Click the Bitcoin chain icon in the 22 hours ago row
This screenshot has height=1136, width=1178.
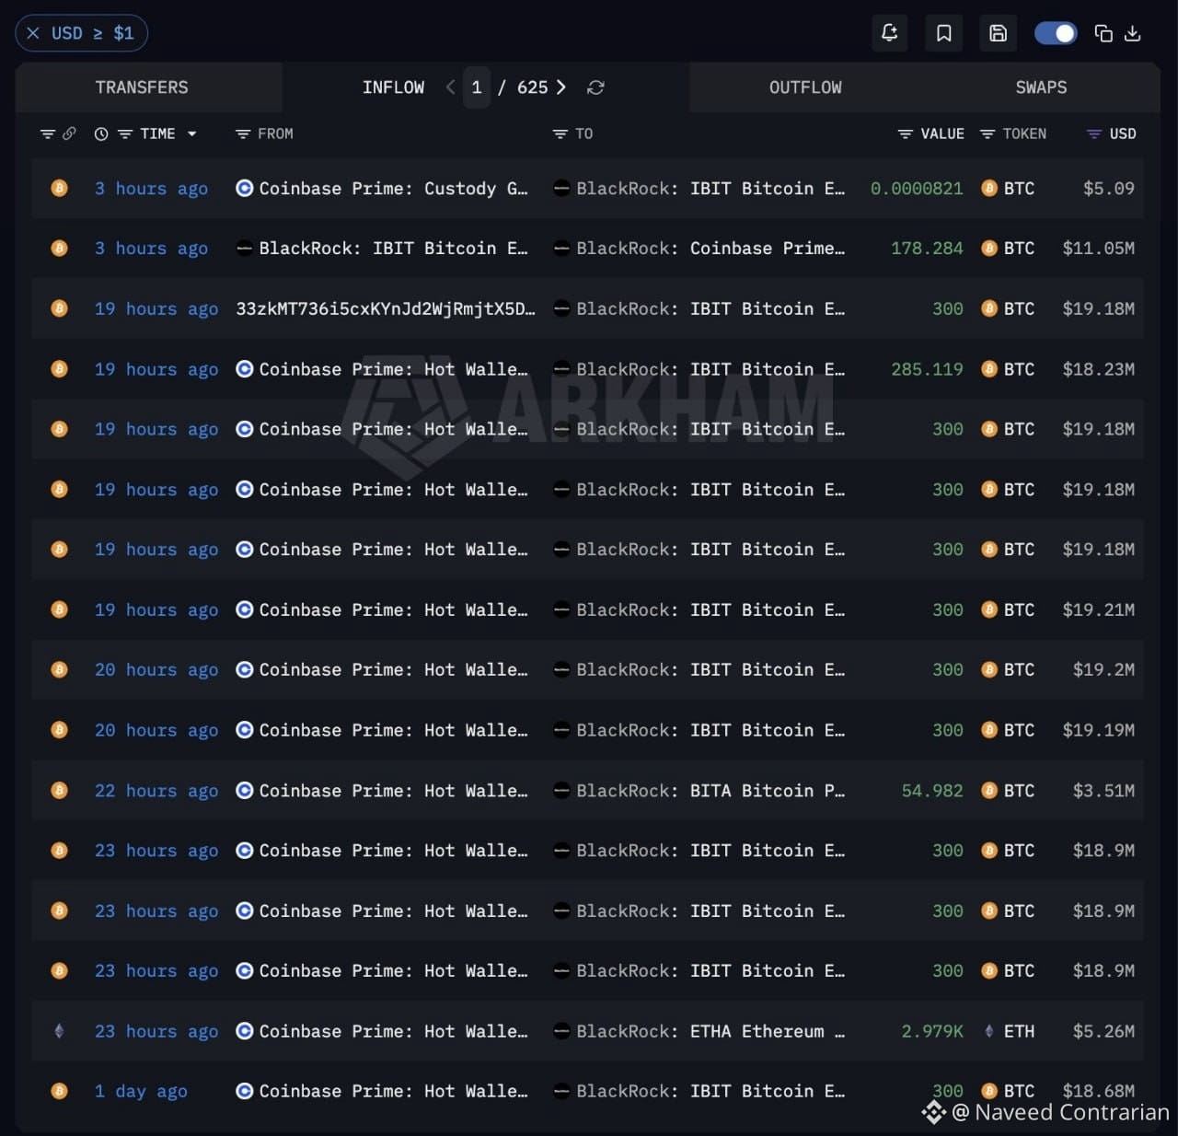click(x=60, y=790)
